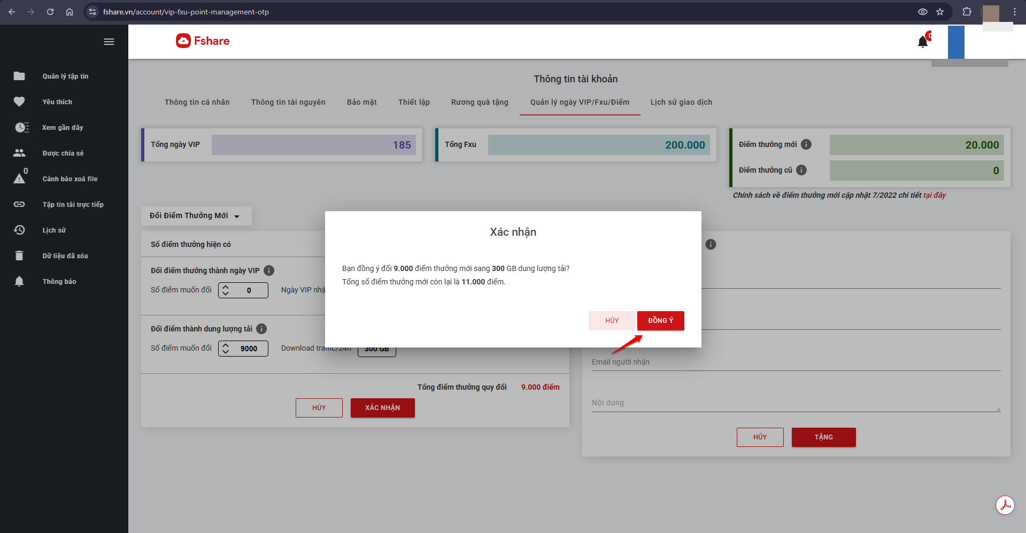Screen dimensions: 1026x533
Task: Open the hamburger menu in sidebar
Action: coord(109,42)
